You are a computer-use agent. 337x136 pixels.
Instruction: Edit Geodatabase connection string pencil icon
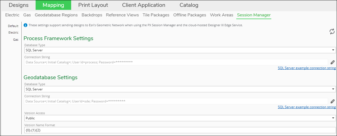pos(333,101)
